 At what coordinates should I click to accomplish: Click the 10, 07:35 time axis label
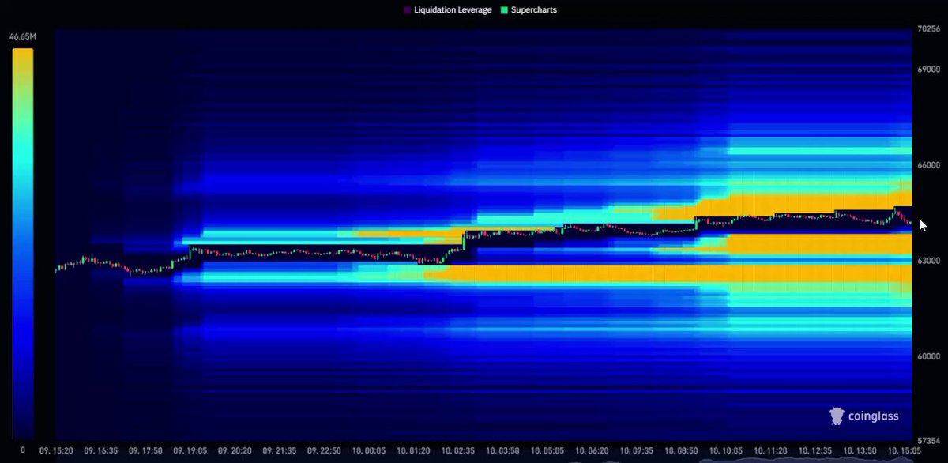pos(635,450)
